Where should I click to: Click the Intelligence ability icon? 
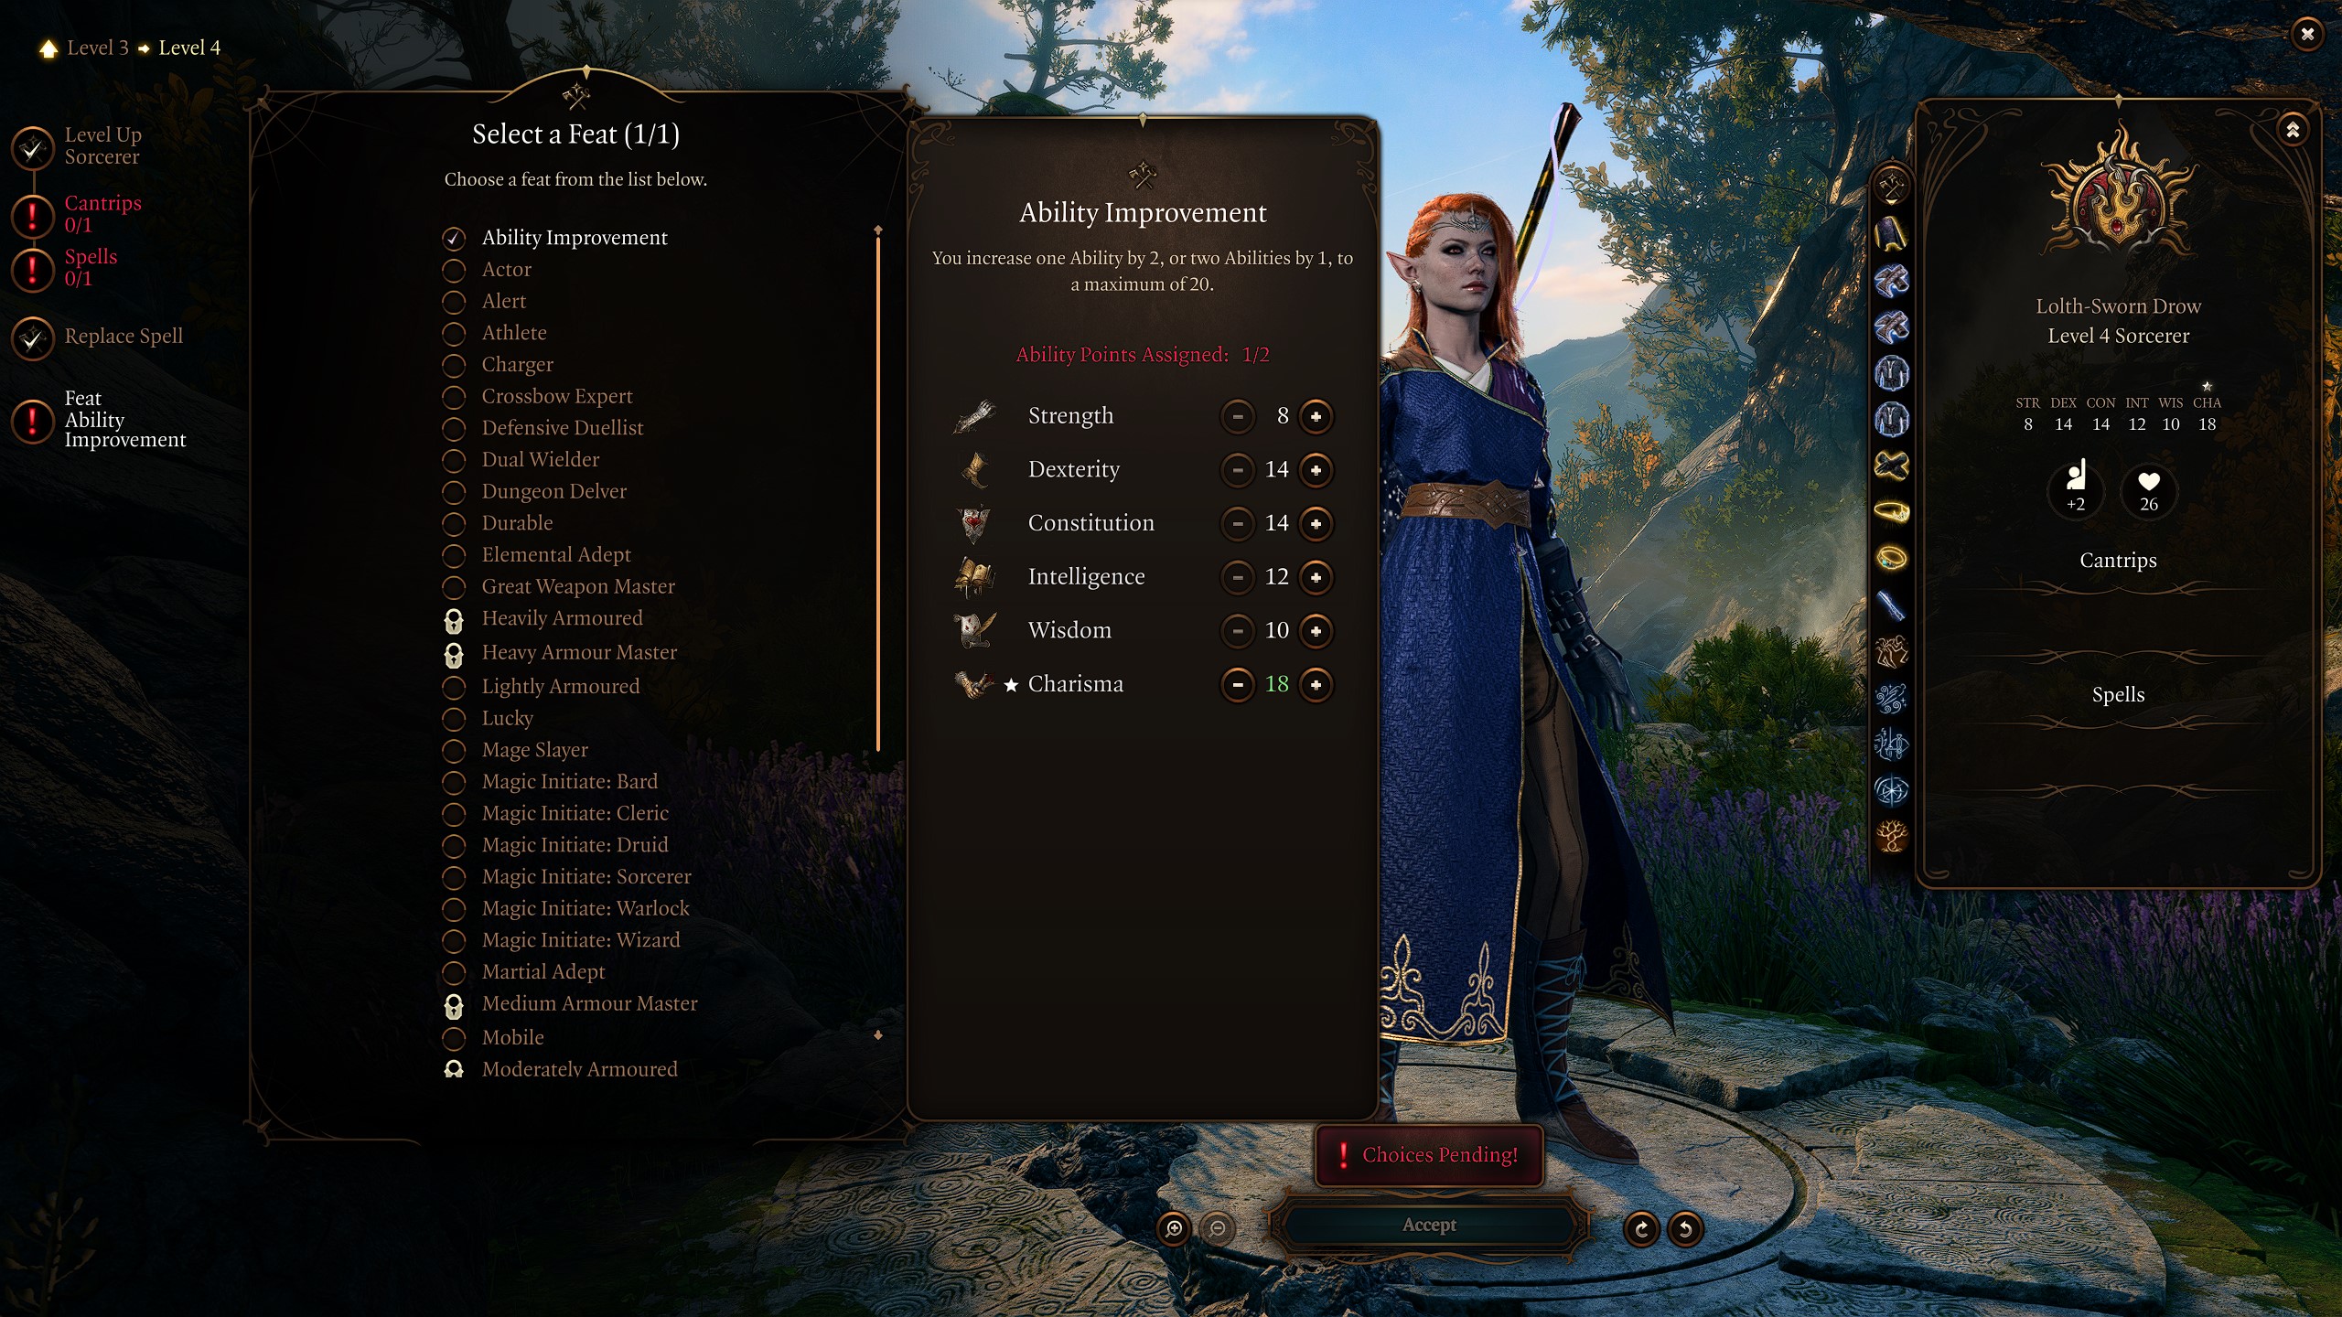[976, 575]
